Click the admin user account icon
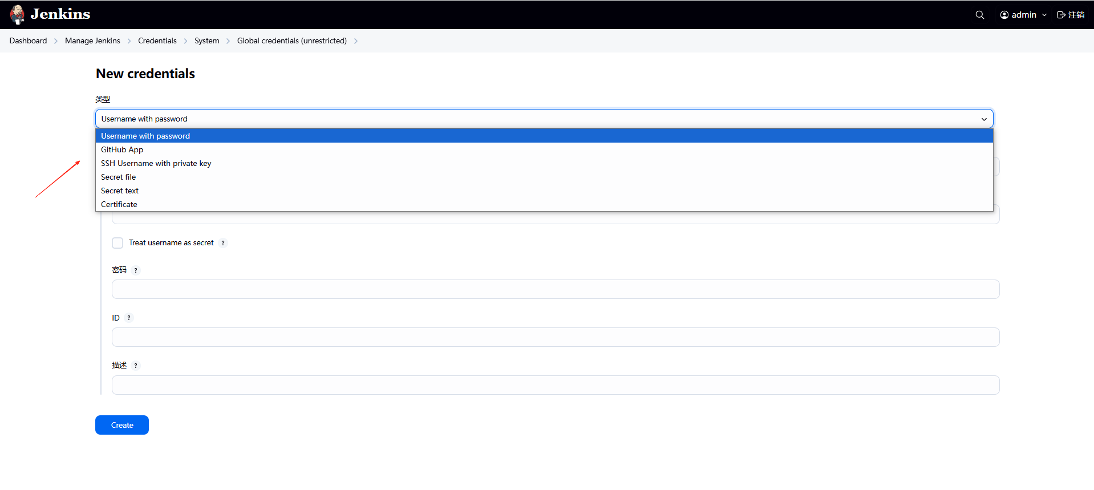 click(1004, 15)
